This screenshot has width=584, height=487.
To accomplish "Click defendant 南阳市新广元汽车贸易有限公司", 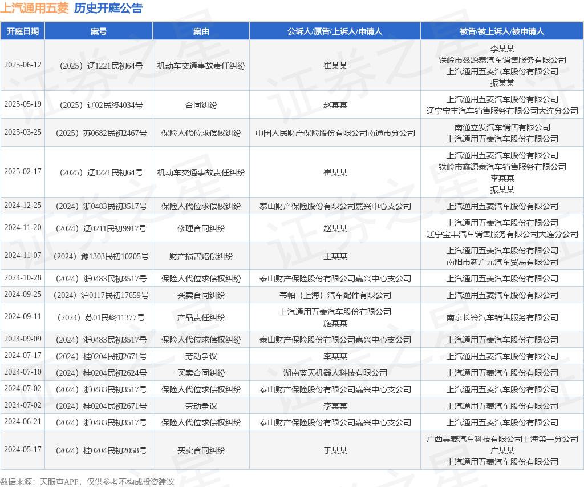I will (502, 262).
